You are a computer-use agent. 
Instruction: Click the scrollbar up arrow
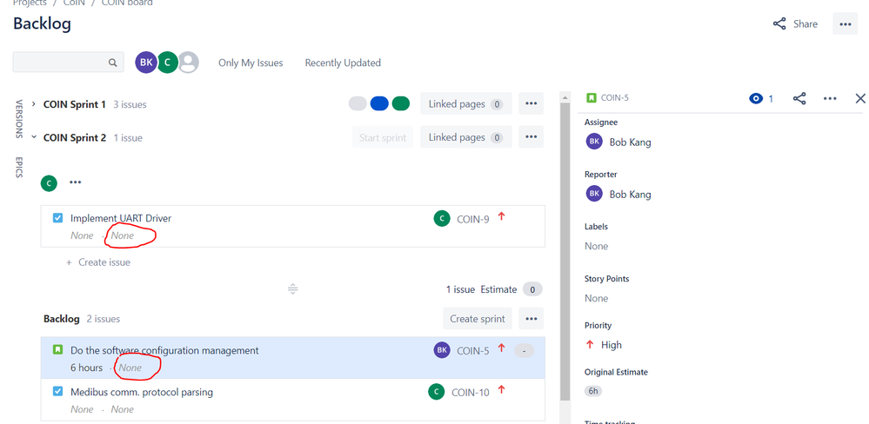565,97
